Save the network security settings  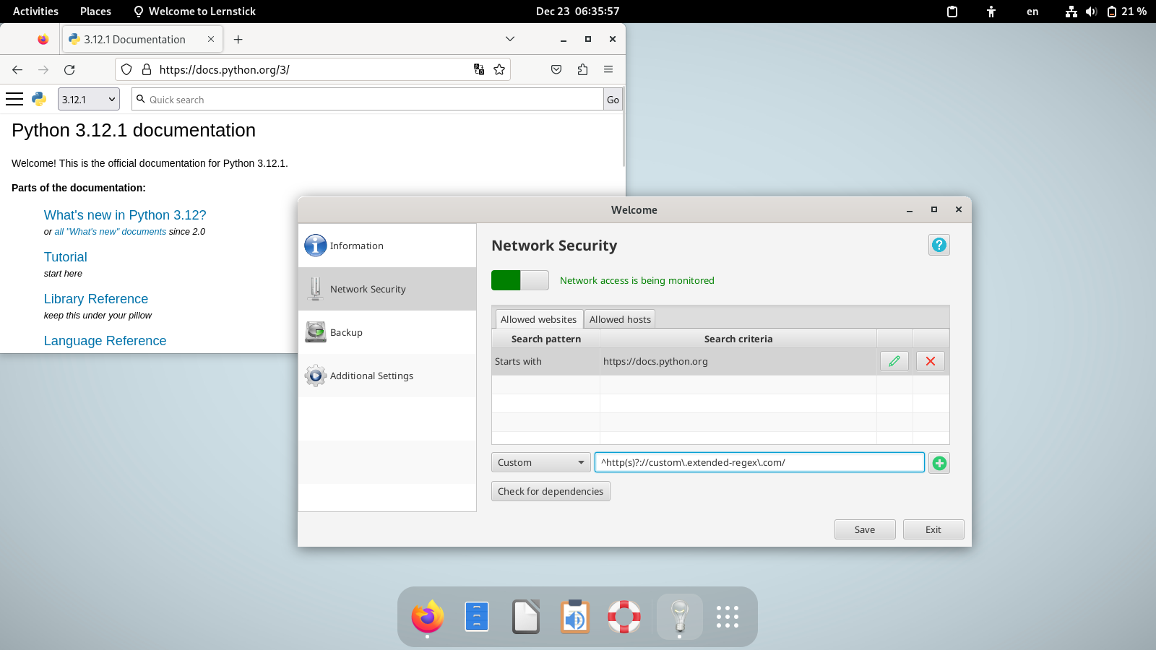[865, 529]
